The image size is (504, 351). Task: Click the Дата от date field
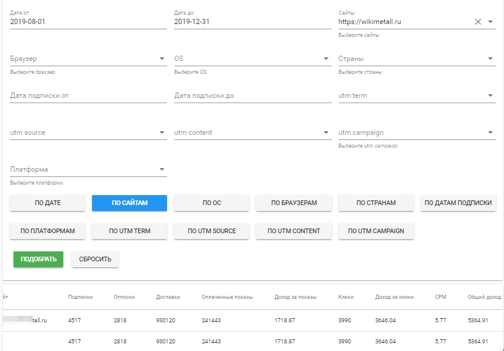click(x=88, y=22)
